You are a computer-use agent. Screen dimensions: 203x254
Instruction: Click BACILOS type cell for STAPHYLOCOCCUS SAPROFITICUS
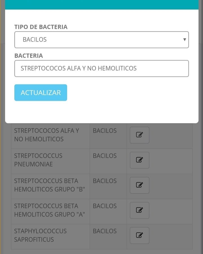(108, 237)
